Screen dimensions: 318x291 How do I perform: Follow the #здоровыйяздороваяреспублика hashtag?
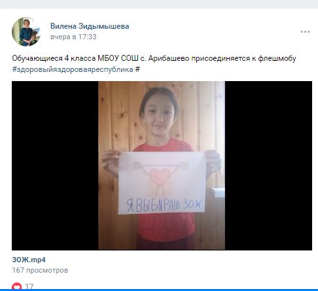pyautogui.click(x=73, y=69)
